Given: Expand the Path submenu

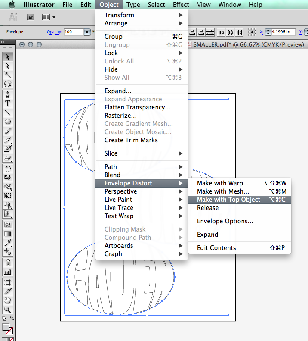Looking at the screenshot, I should (x=142, y=167).
